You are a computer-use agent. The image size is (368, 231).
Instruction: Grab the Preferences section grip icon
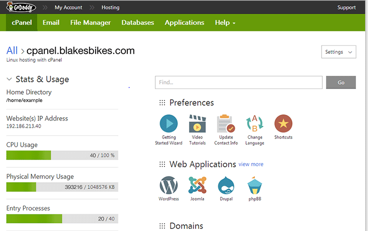pos(162,103)
